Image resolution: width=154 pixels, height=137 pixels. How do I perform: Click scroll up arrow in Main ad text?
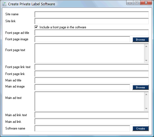coord(146,94)
